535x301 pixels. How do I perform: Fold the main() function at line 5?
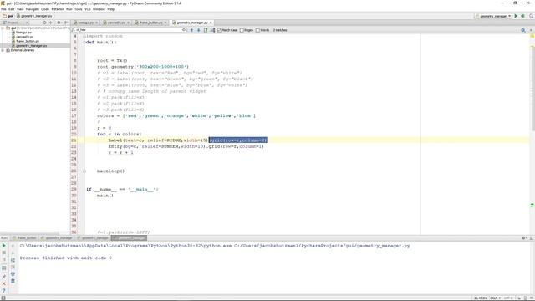pos(84,43)
